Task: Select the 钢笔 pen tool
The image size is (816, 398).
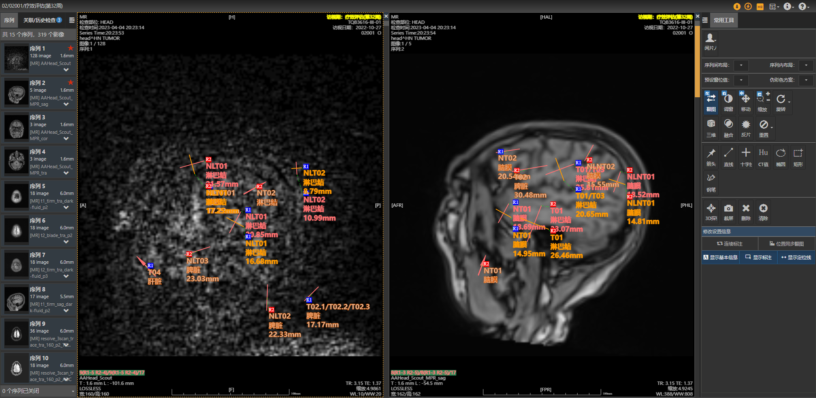Action: pos(711,182)
